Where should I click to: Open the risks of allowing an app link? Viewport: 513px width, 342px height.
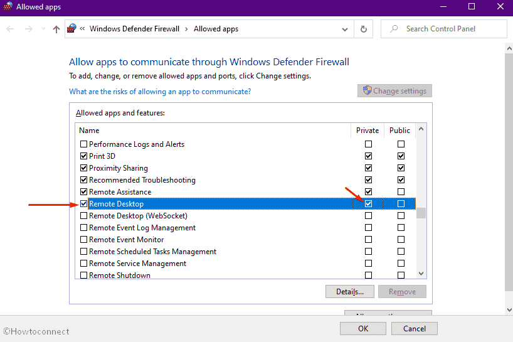click(x=160, y=92)
